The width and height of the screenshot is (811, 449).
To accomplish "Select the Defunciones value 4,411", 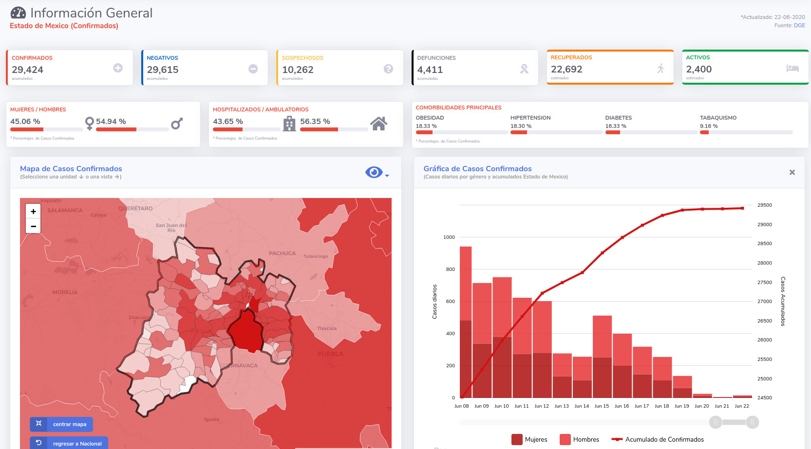I will pyautogui.click(x=430, y=70).
